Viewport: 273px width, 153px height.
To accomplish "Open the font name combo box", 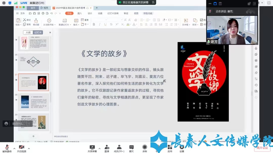I will [99, 20].
